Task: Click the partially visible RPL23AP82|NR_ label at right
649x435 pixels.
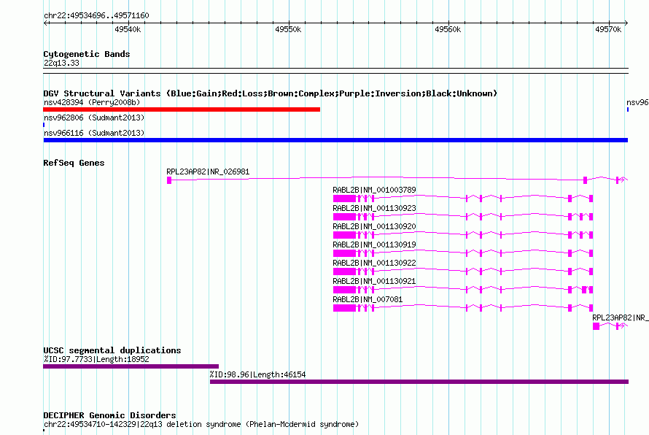Action: (621, 317)
